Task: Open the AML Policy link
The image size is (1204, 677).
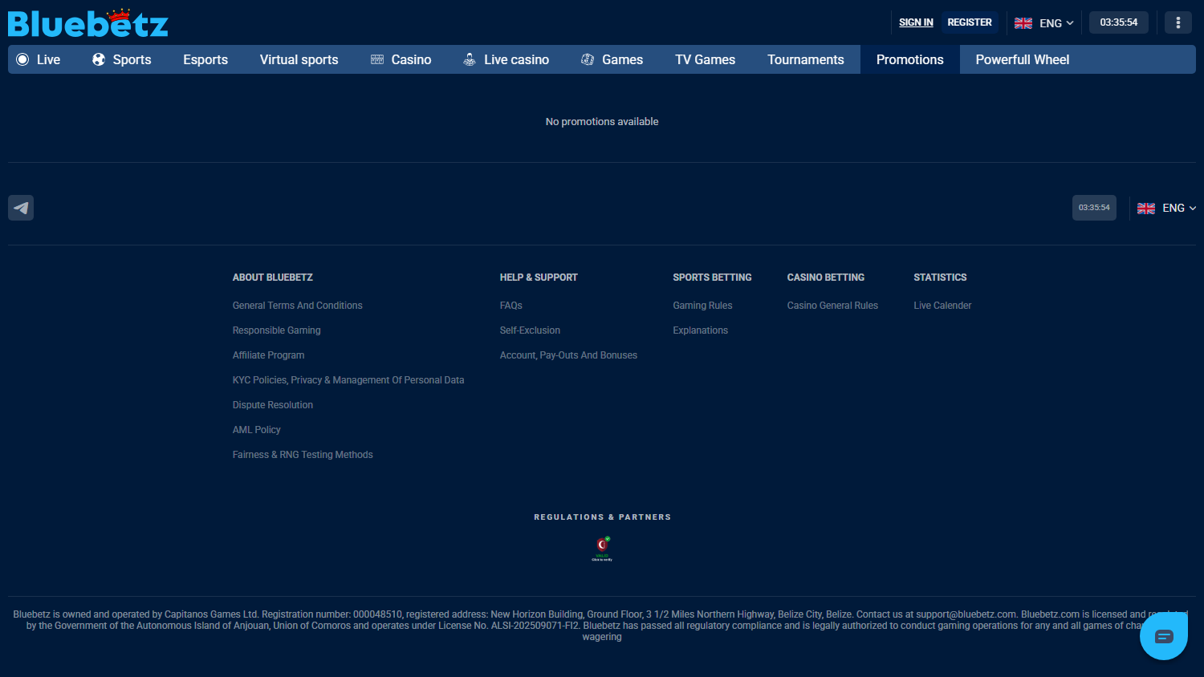Action: 257,430
